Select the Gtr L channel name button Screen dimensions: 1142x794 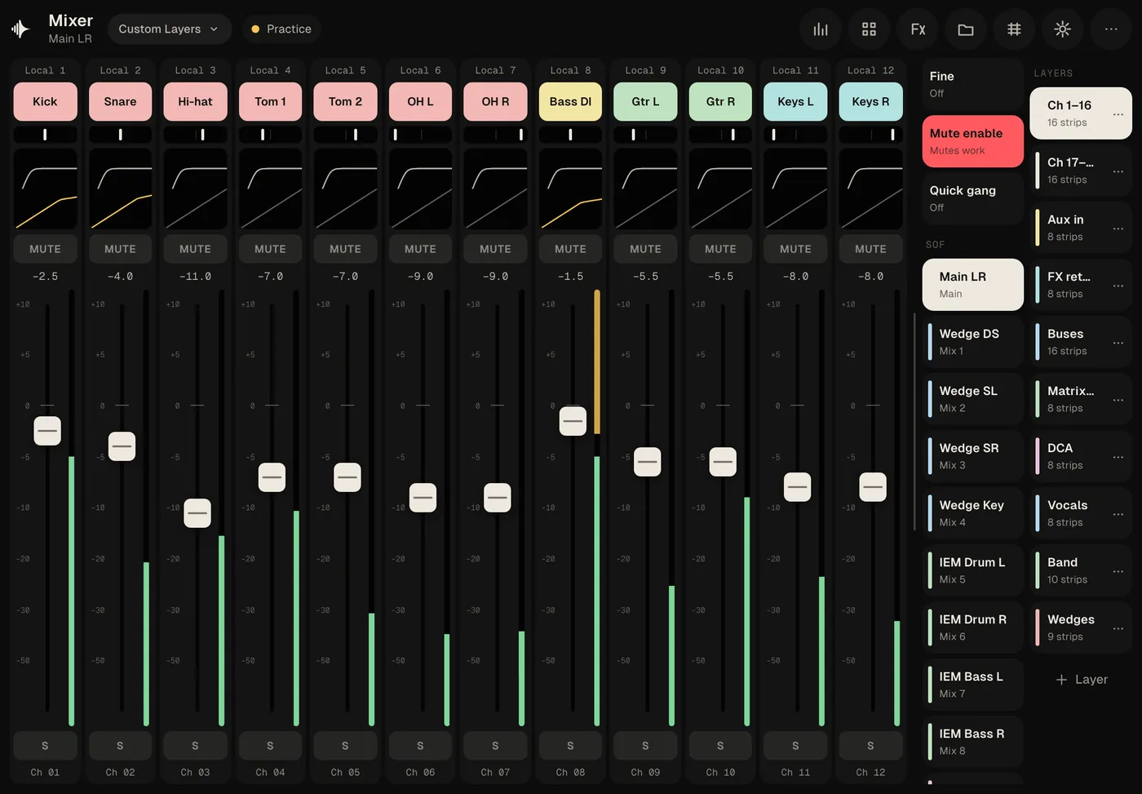point(645,102)
